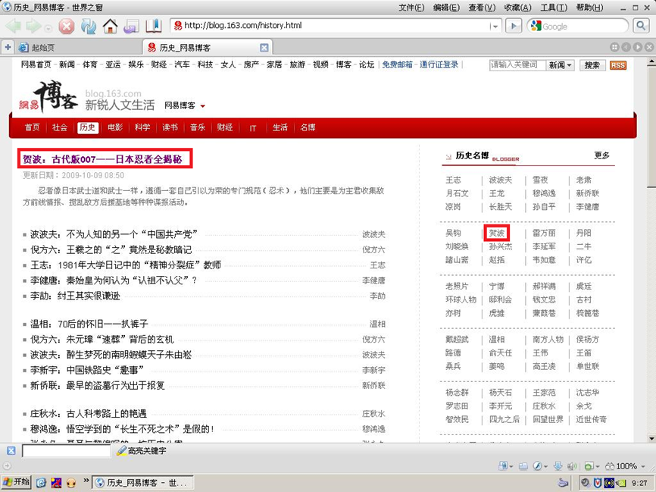Select the 科学 navigation item

(x=142, y=127)
